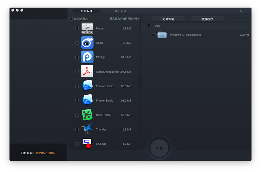261x172 pixels.
Task: Open the 点此输入注册码 registration link
Action: click(45, 153)
